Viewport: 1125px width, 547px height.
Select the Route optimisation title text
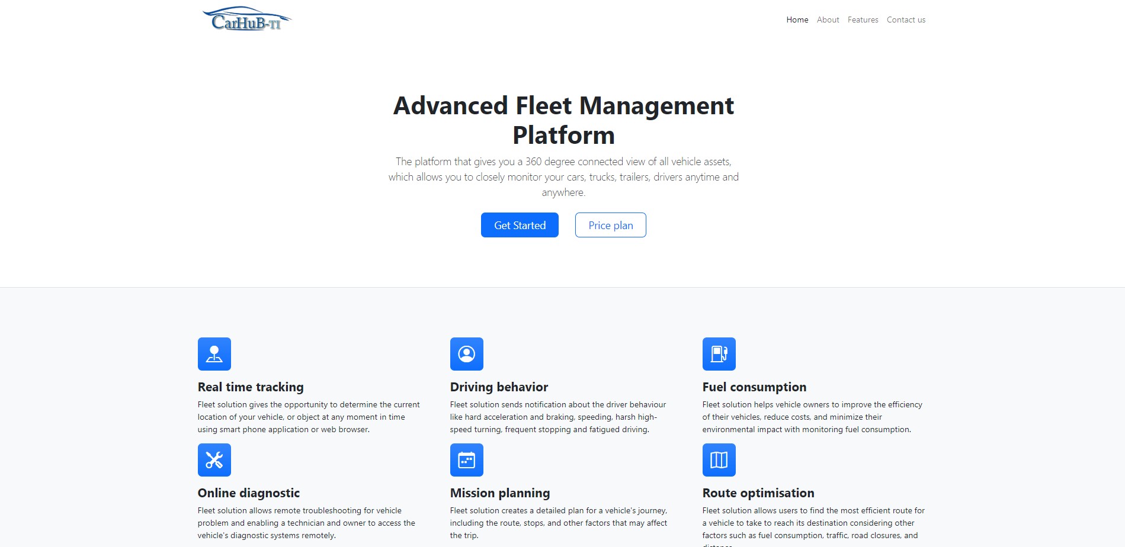tap(758, 493)
